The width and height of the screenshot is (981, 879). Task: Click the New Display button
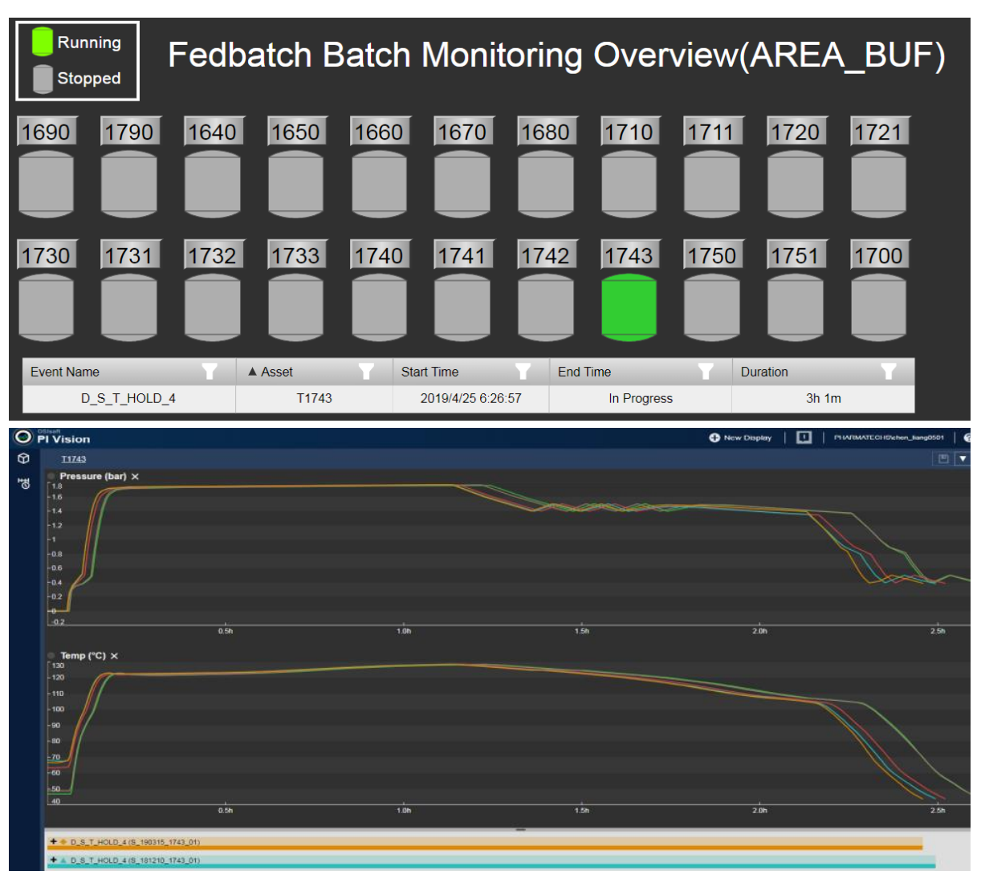coord(740,437)
